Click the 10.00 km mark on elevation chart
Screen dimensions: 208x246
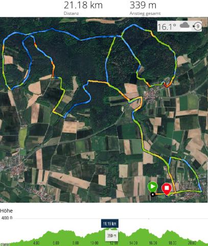click(94, 243)
